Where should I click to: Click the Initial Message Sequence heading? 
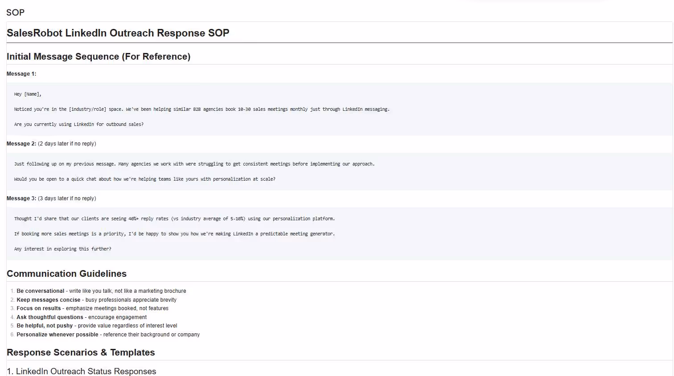(x=98, y=57)
